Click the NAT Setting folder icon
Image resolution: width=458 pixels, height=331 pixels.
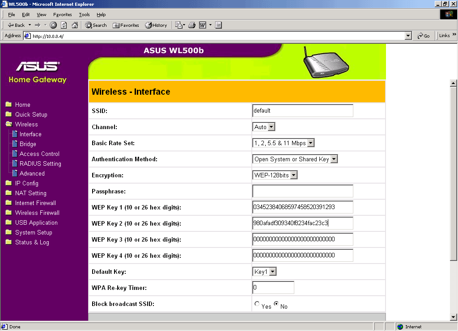[9, 193]
